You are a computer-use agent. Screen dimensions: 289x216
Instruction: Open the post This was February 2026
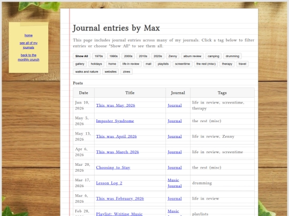(x=120, y=198)
